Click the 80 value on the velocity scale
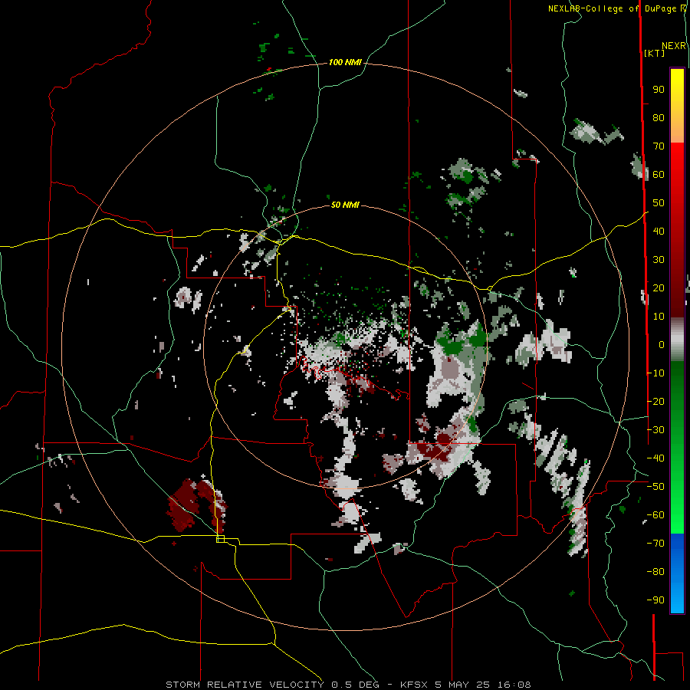 point(659,118)
